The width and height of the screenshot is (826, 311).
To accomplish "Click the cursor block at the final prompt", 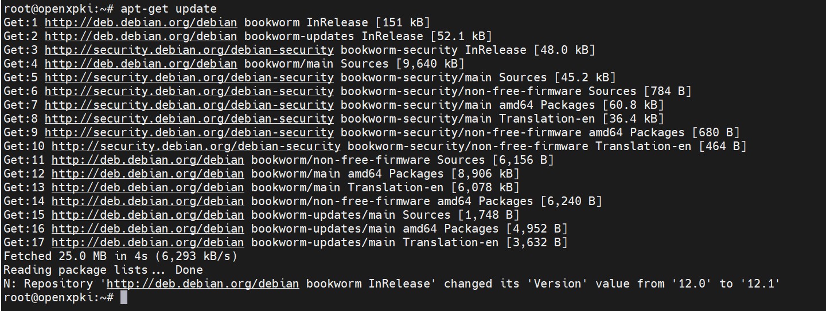I will (124, 298).
